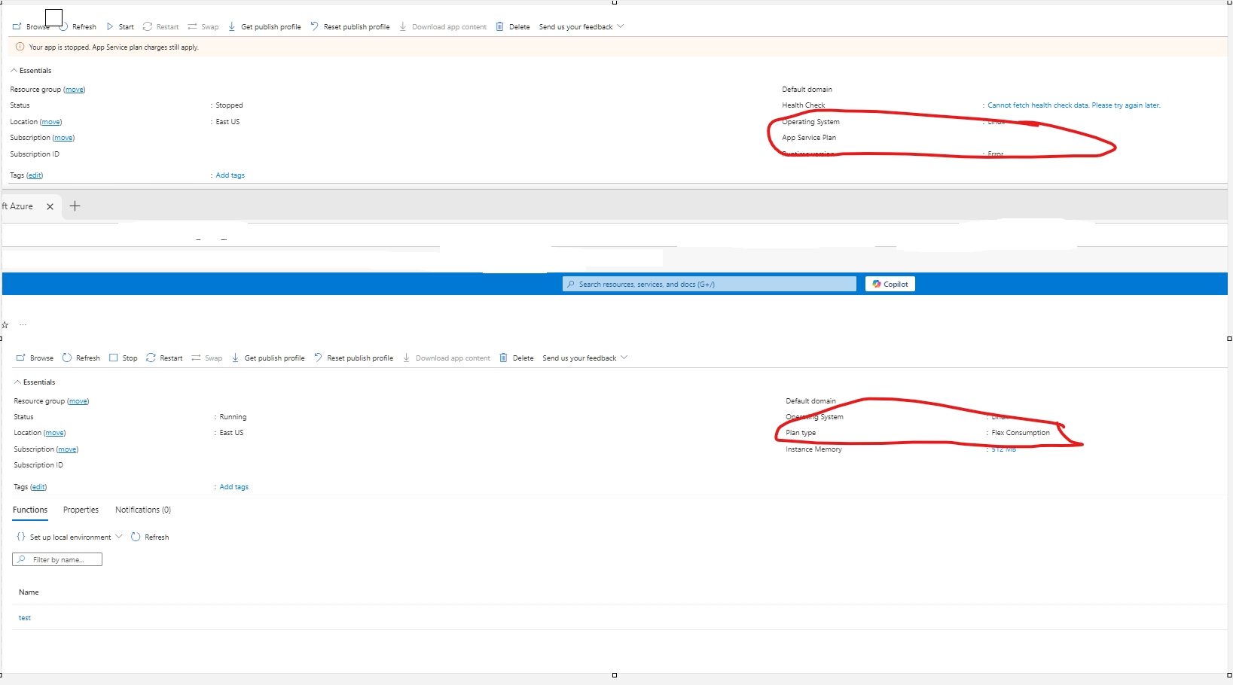The height and width of the screenshot is (685, 1233).
Task: Open the Notifications (0) tab
Action: pos(143,510)
